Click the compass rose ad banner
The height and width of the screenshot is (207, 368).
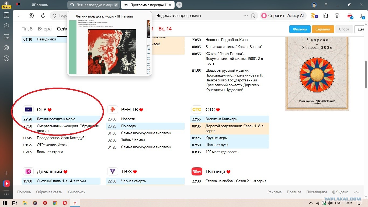click(317, 74)
